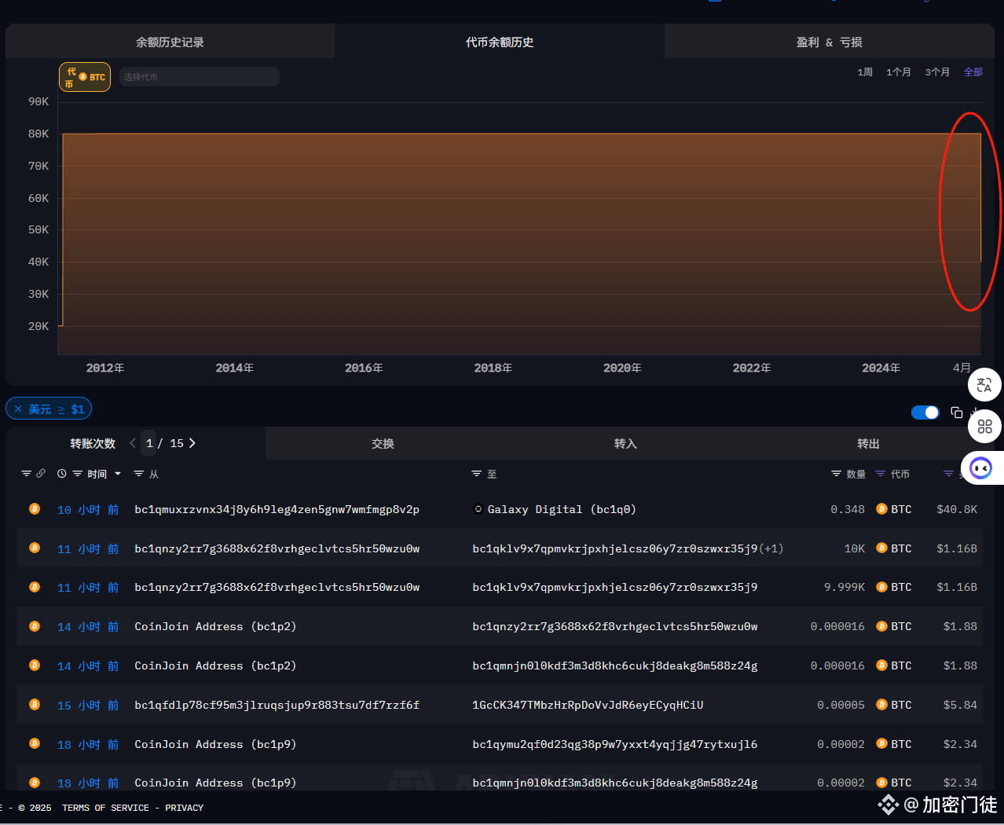Viewport: 1004px width, 825px height.
Task: Click the next page arrow after 1 / 15
Action: pos(192,442)
